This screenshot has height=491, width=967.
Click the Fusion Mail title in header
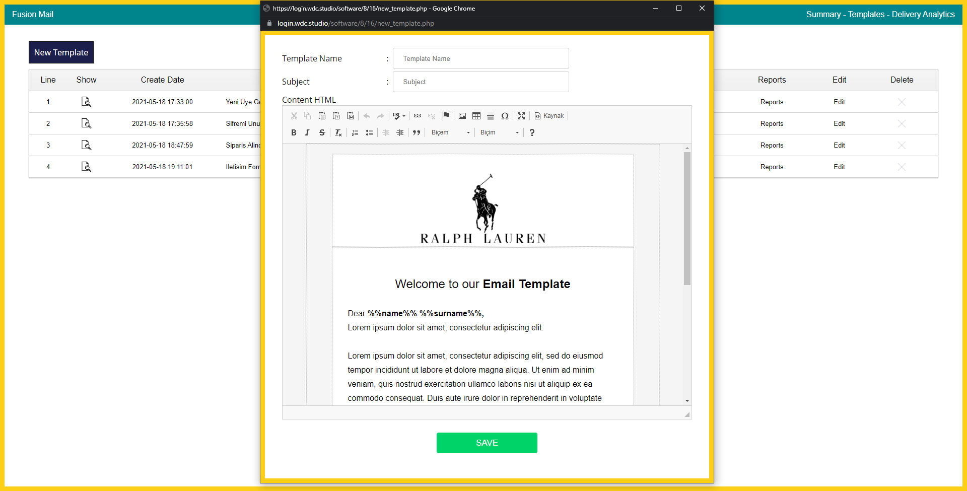(33, 14)
